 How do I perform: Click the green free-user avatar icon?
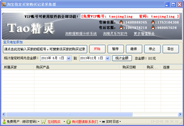4,122
